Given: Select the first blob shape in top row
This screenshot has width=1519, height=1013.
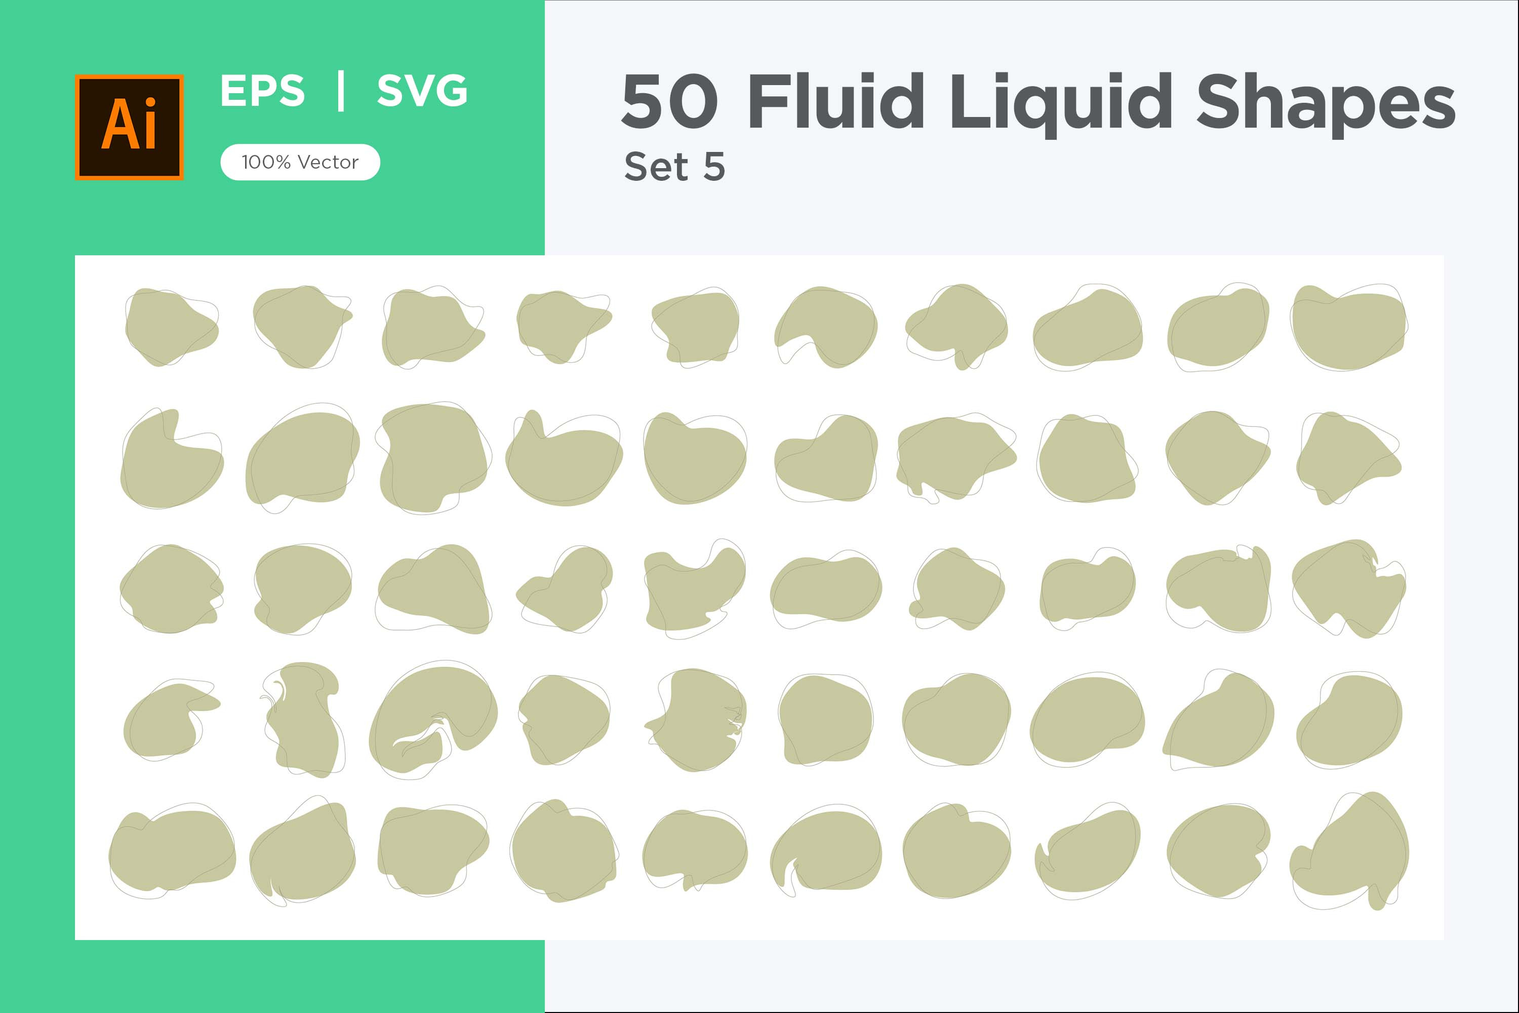Looking at the screenshot, I should (172, 327).
